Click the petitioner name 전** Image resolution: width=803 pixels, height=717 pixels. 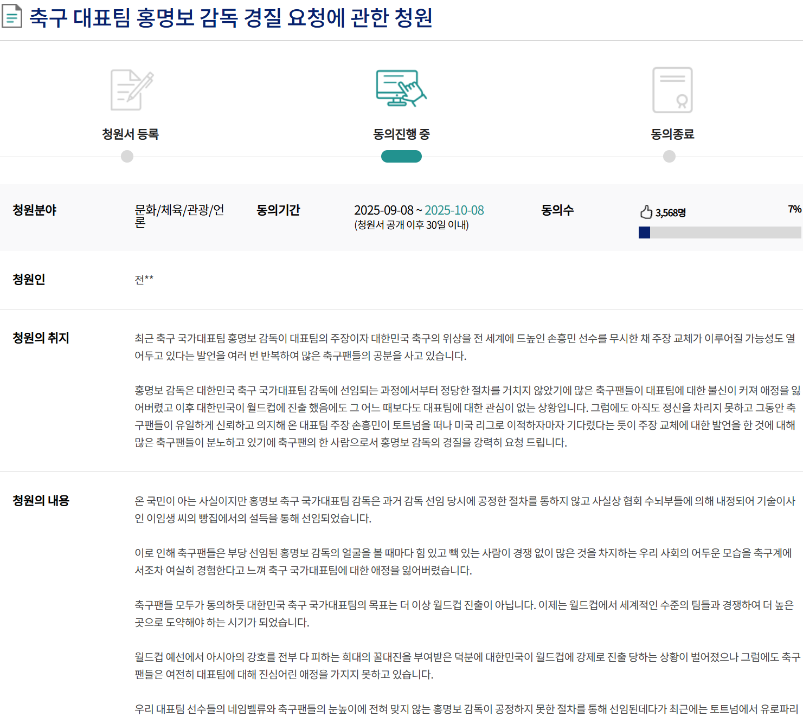(144, 280)
